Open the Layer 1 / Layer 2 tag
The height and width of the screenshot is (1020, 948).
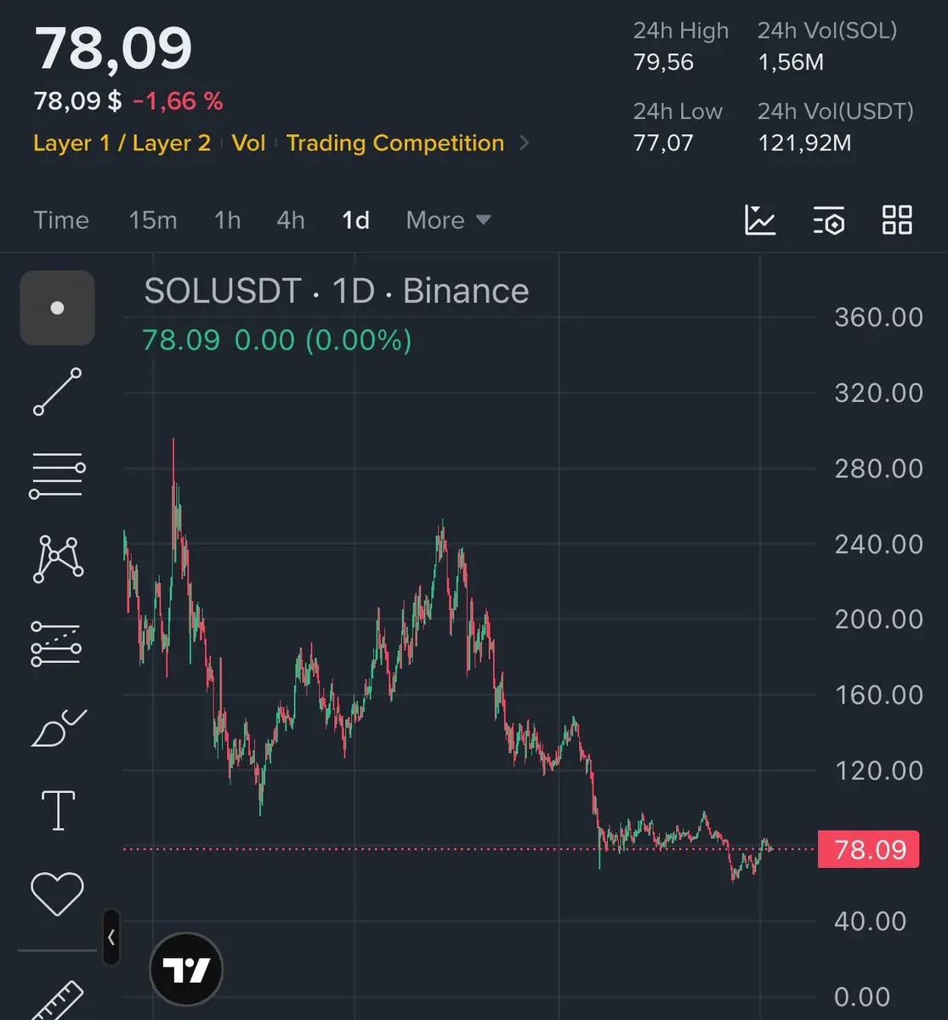[122, 143]
